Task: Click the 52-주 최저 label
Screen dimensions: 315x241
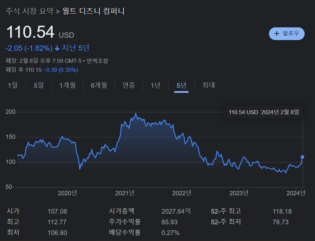Action: [x=226, y=222]
